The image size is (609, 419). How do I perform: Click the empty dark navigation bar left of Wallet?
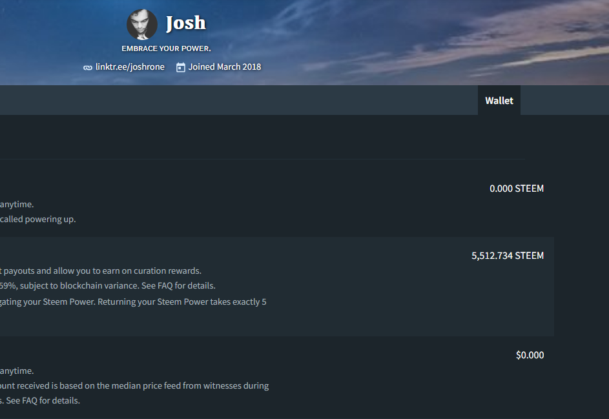click(239, 100)
